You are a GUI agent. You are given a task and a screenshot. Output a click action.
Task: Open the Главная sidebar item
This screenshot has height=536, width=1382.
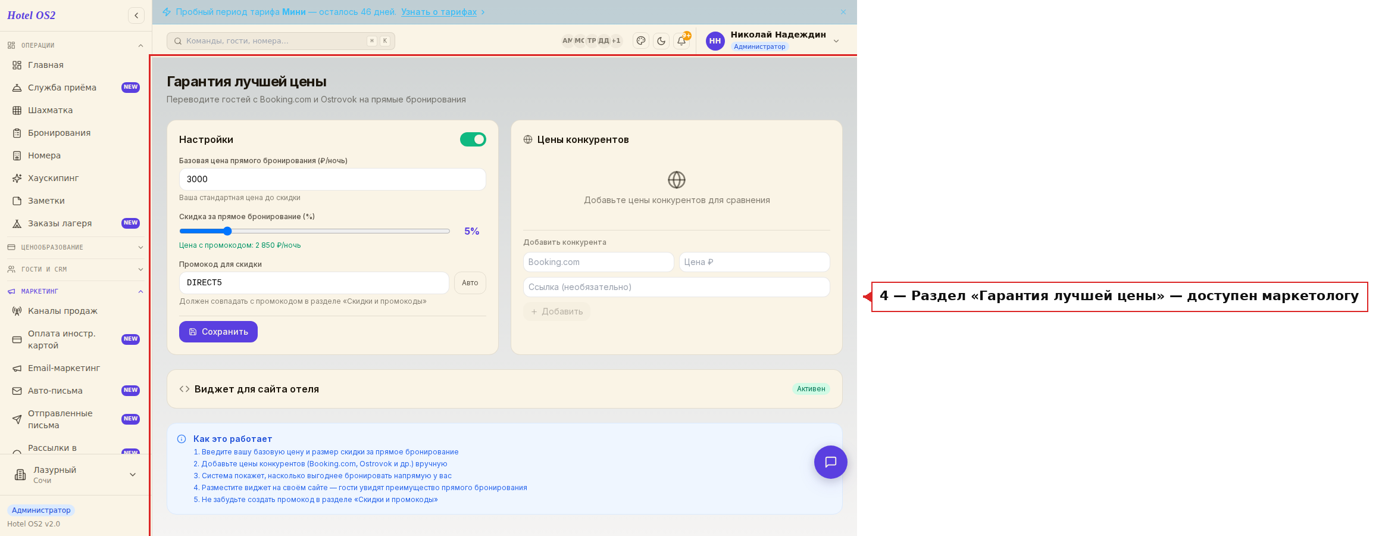pos(76,65)
